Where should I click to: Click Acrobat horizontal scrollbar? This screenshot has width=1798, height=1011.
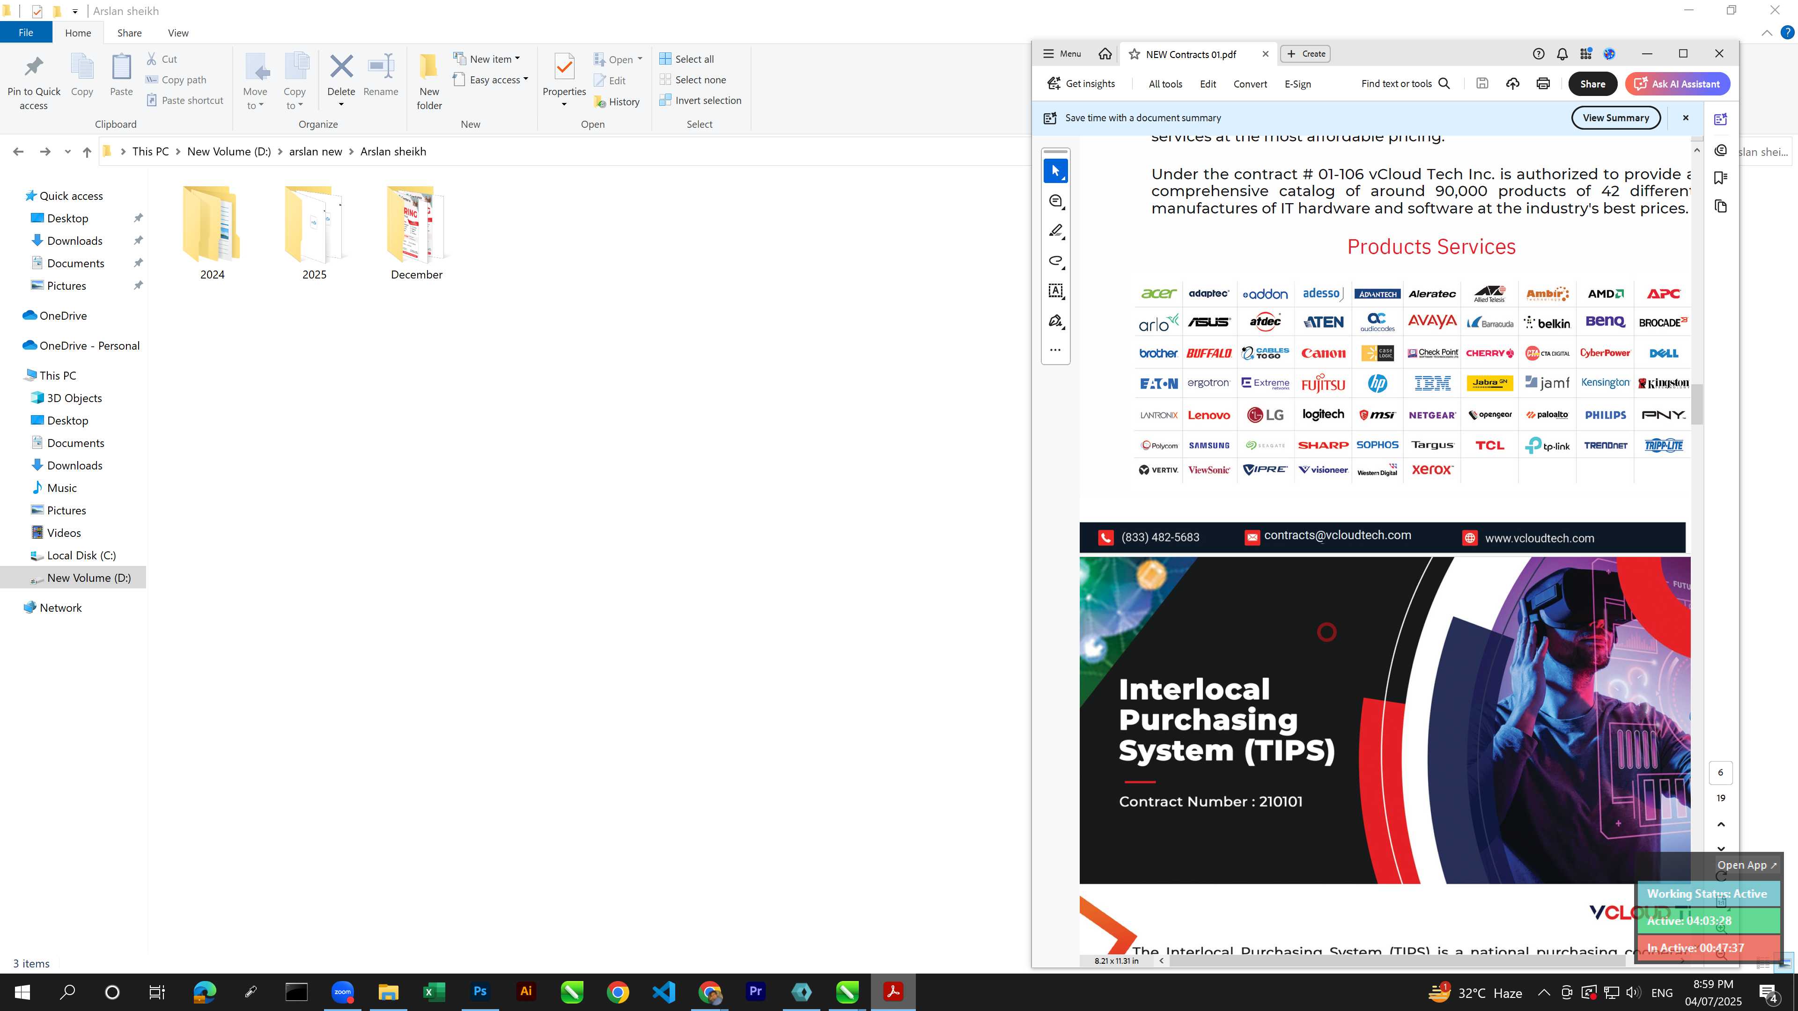(x=1397, y=961)
